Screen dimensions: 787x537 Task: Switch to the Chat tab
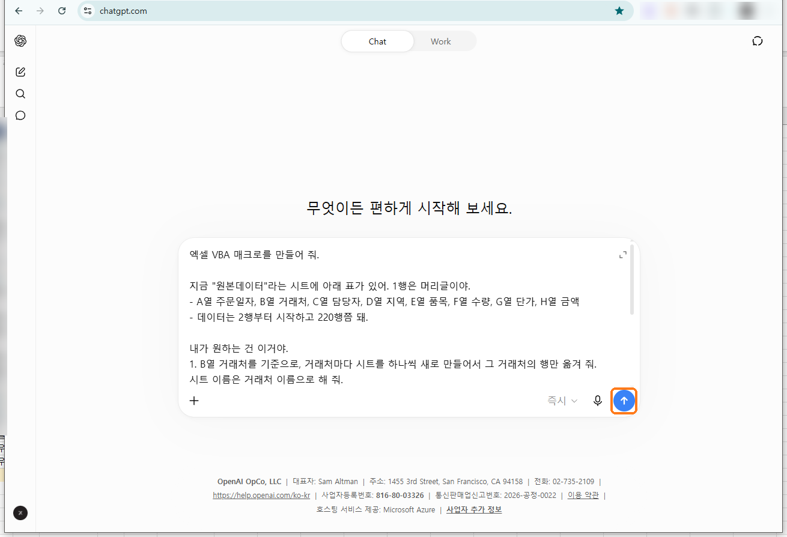coord(377,41)
